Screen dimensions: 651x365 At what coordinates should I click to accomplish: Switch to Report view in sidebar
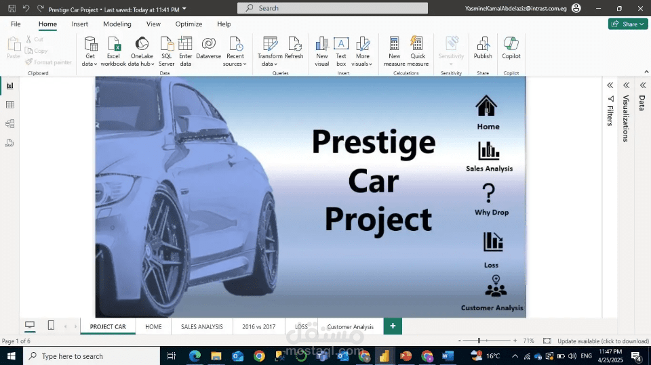10,86
